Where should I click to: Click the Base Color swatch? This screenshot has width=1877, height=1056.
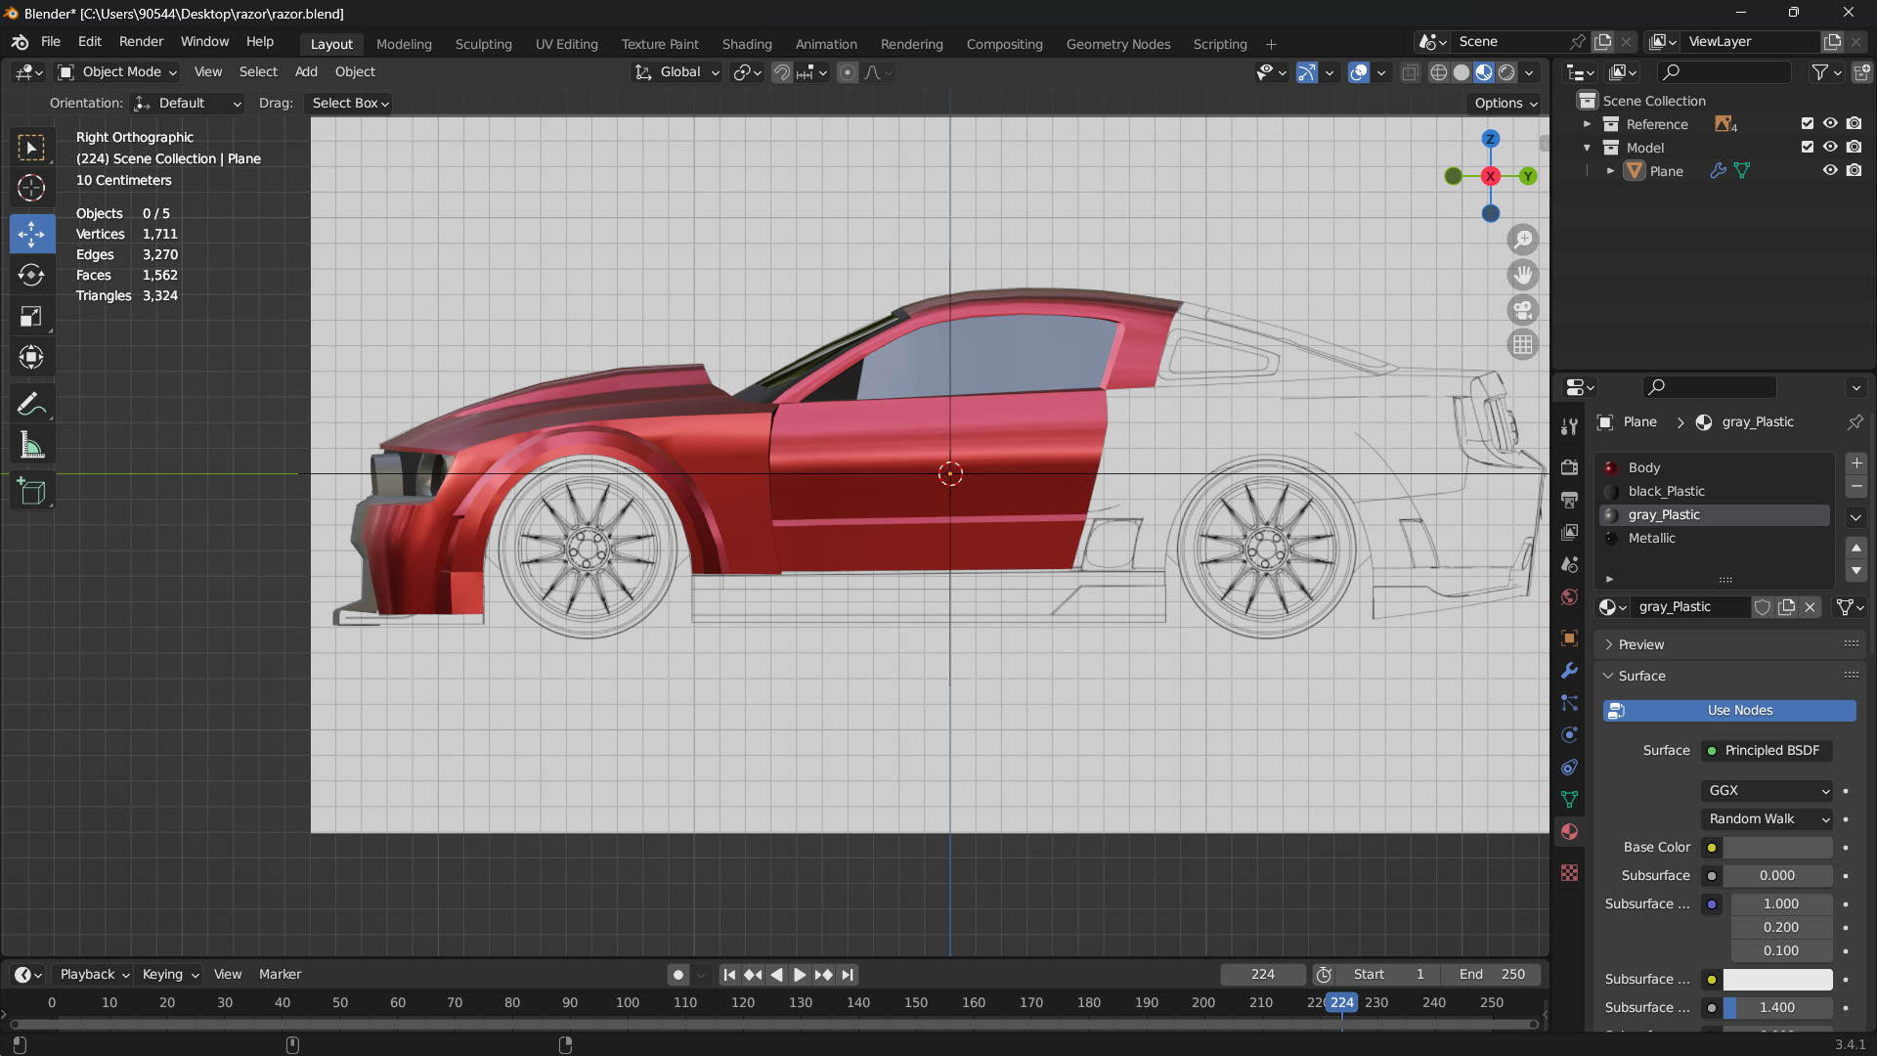tap(1776, 848)
